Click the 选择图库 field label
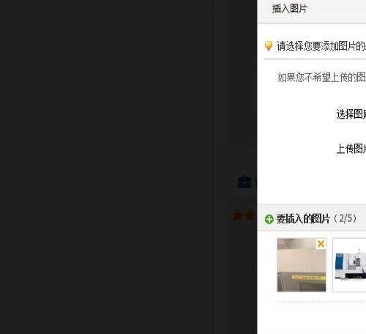366x334 pixels. pyautogui.click(x=351, y=114)
